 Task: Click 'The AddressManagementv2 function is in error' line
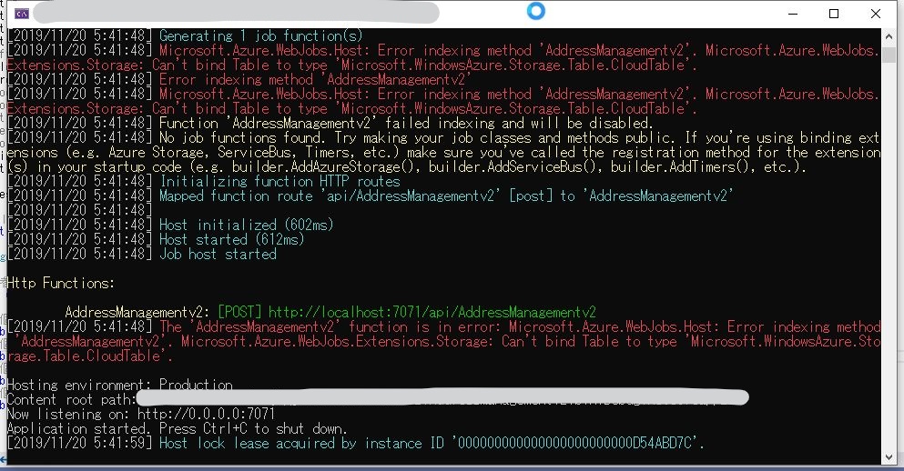coord(443,342)
